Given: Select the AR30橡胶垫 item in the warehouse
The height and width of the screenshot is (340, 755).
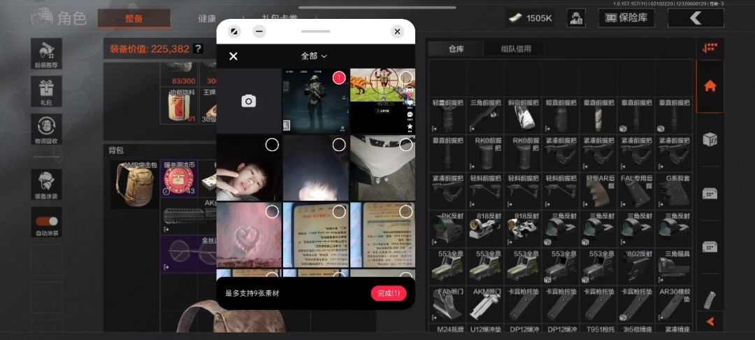Looking at the screenshot, I should [674, 304].
